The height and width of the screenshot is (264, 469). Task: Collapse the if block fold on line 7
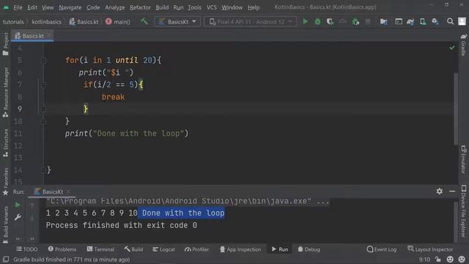tap(44, 85)
